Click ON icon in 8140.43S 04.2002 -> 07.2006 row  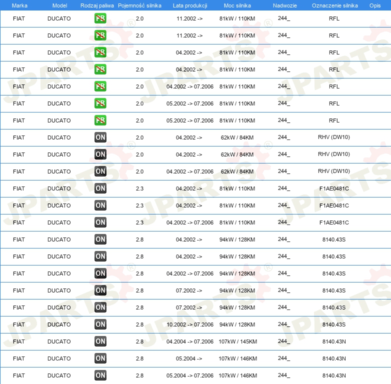click(x=100, y=273)
